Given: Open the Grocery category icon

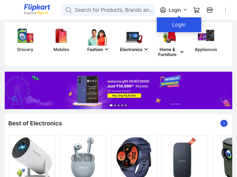Looking at the screenshot, I should click(25, 36).
